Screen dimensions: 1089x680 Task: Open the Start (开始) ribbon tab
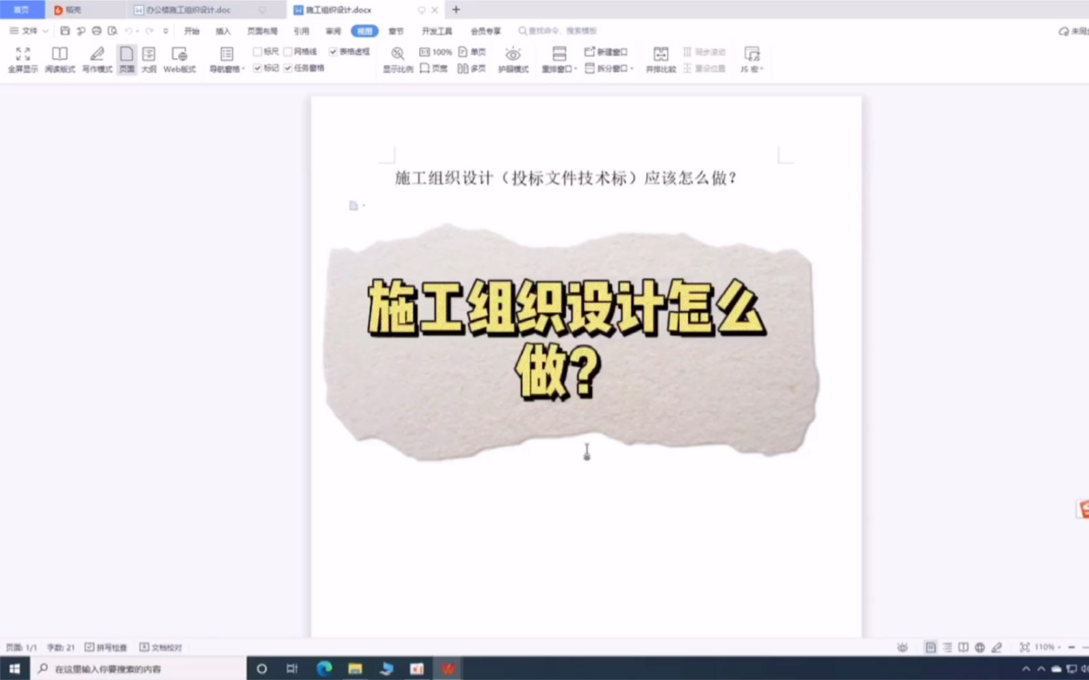[192, 31]
